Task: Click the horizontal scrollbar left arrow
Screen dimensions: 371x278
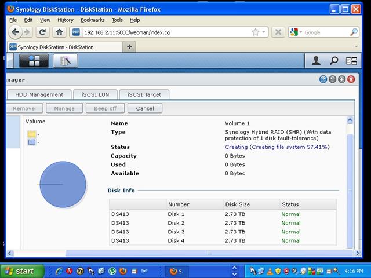Action: tap(9, 254)
